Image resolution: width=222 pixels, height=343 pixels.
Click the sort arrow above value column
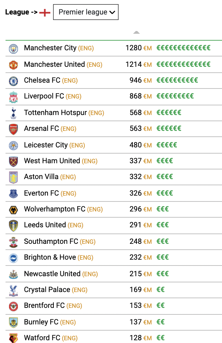(x=137, y=32)
